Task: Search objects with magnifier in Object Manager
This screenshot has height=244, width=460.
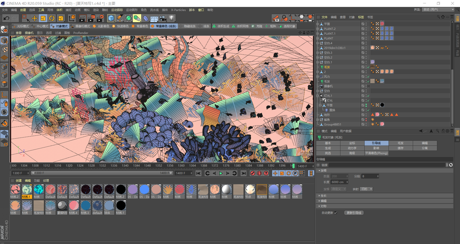Action: tap(438, 17)
